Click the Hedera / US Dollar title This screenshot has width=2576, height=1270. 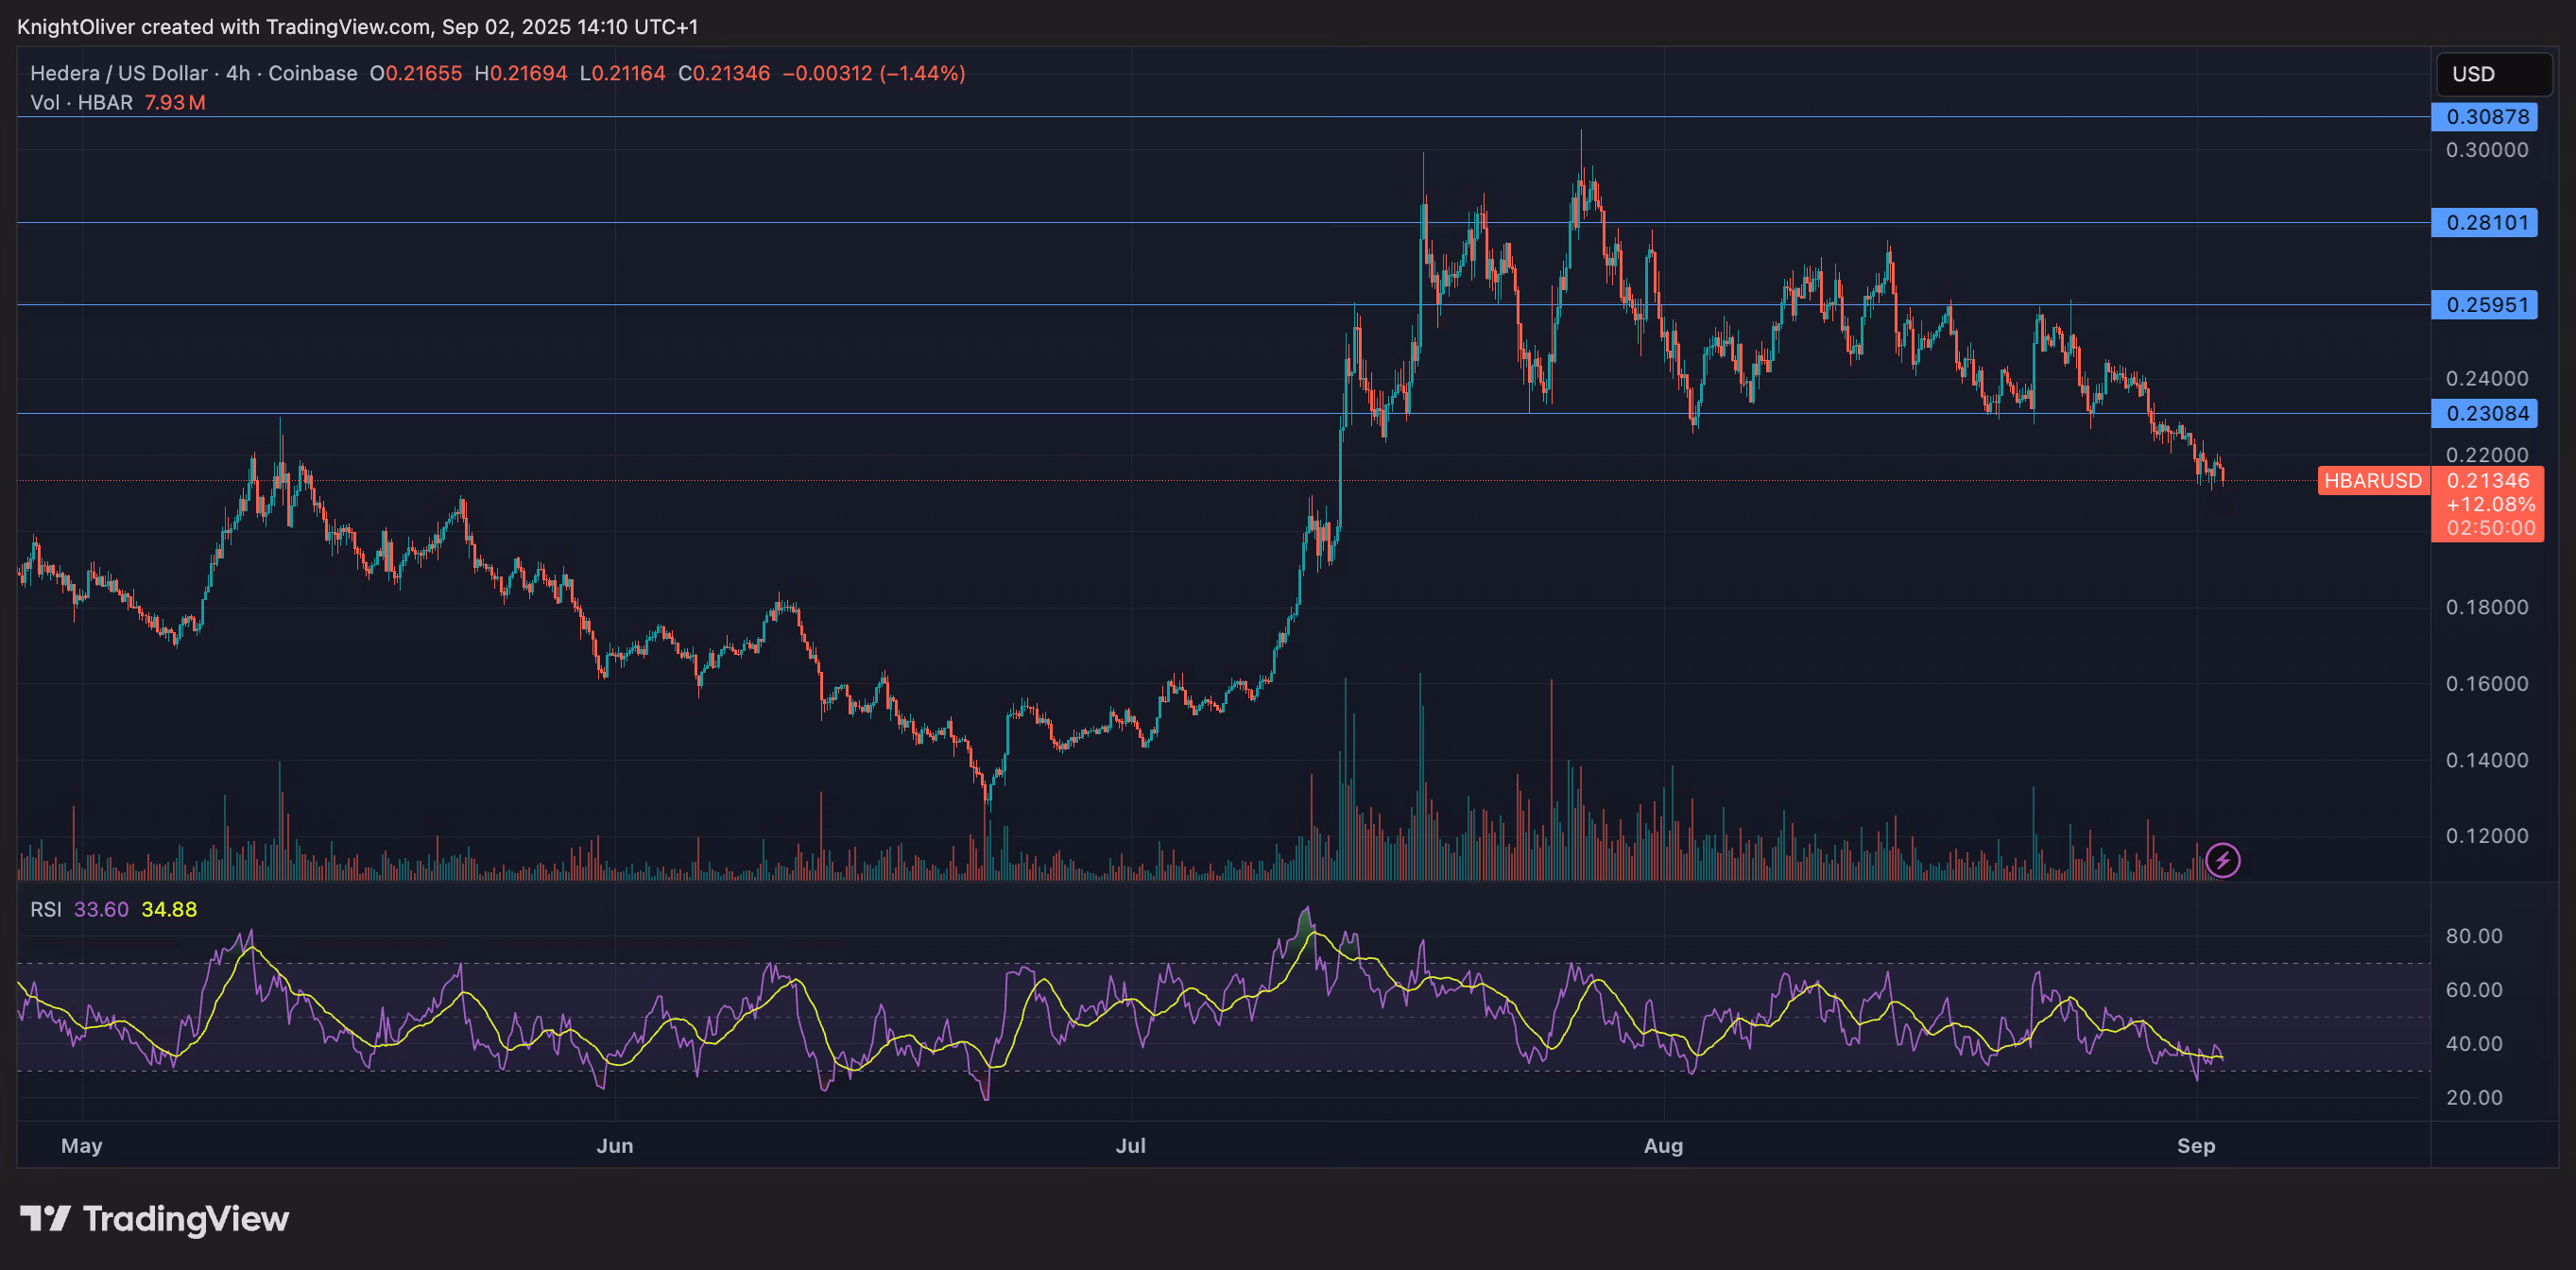(118, 73)
